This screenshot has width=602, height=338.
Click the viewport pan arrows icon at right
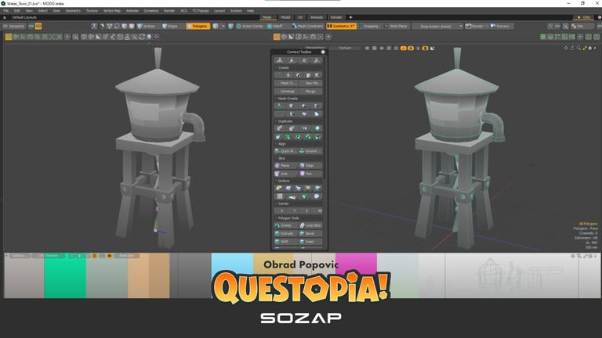(x=566, y=48)
